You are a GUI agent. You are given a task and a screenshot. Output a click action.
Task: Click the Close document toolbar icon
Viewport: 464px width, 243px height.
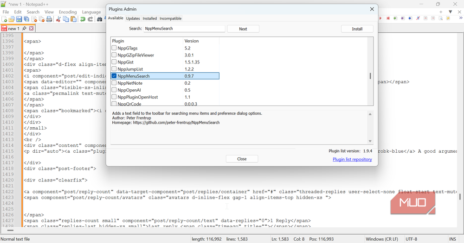(x=34, y=19)
